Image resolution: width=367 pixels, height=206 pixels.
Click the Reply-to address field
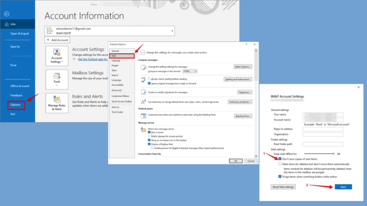[x=323, y=129]
